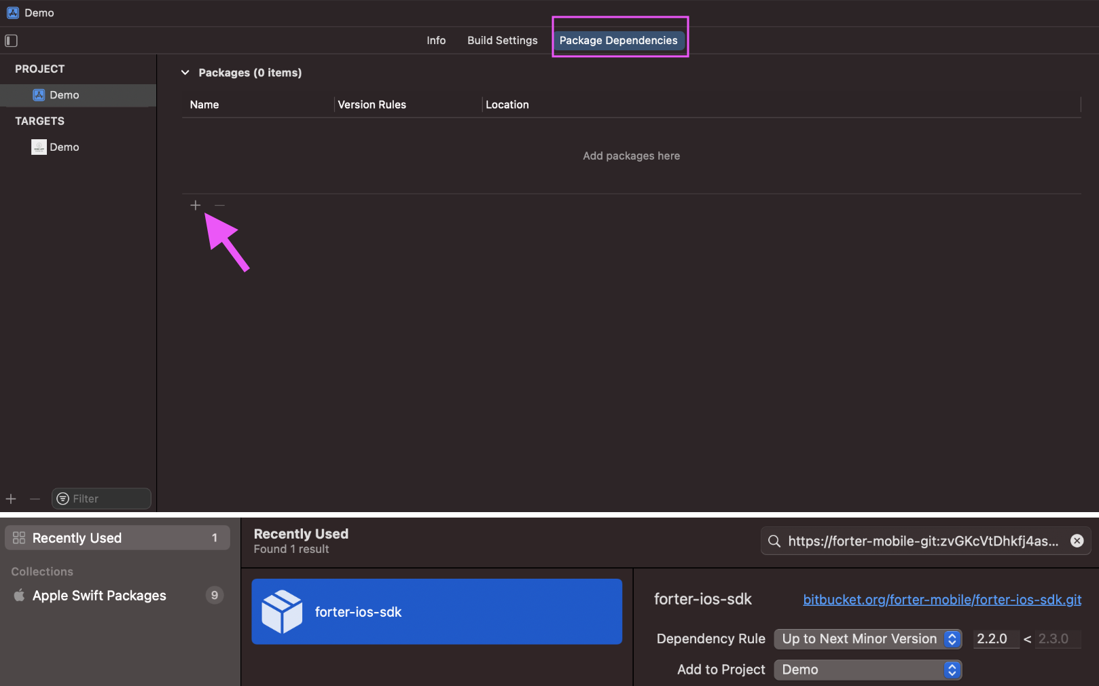The image size is (1099, 686).
Task: Click the 'Add packages here' placeholder text
Action: [632, 156]
